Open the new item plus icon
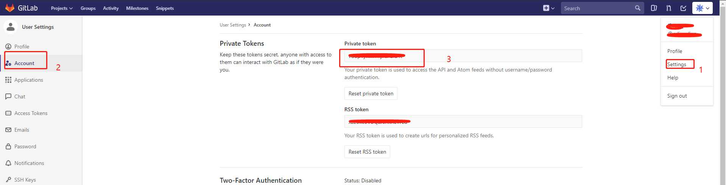 tap(546, 8)
